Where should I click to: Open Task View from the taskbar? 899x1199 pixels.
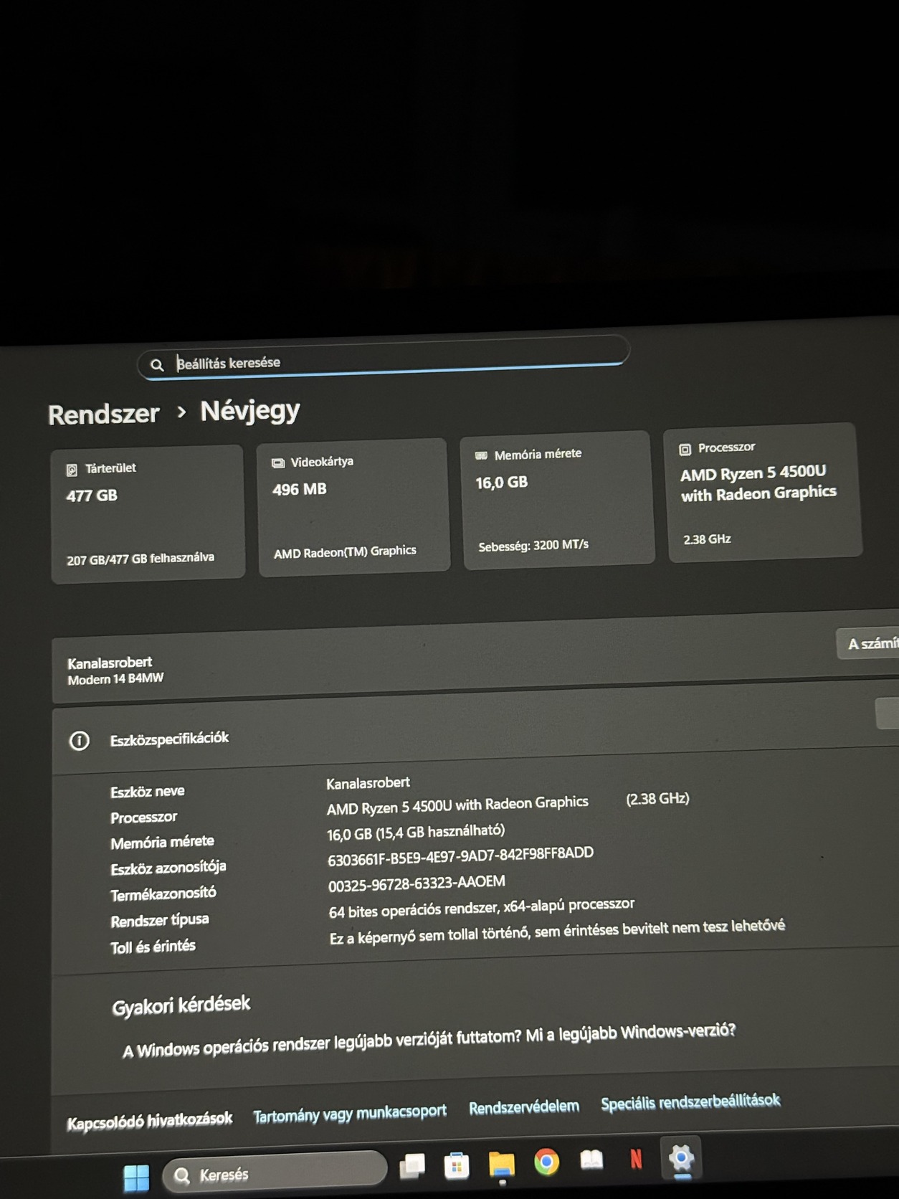[x=412, y=1166]
